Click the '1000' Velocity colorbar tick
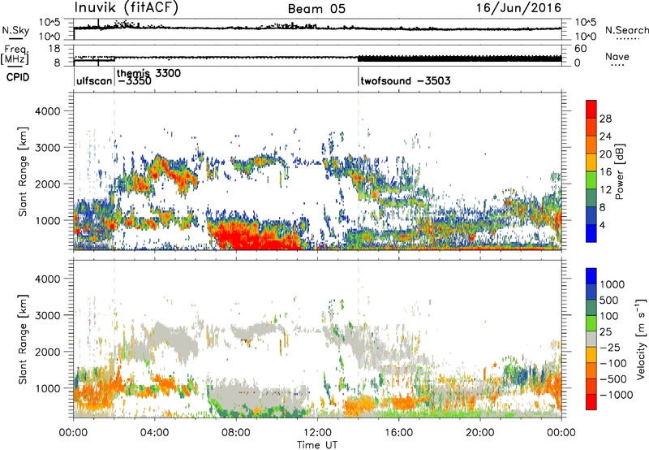Image resolution: width=649 pixels, height=450 pixels. click(x=612, y=284)
